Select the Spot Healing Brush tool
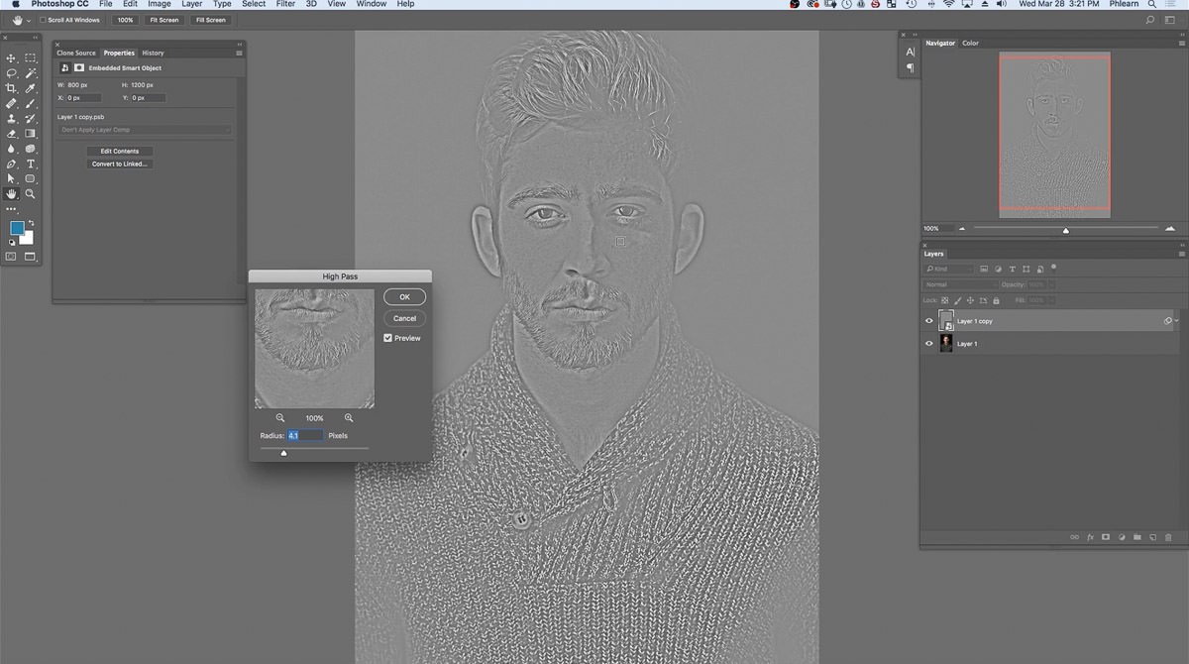This screenshot has height=664, width=1189. coord(12,103)
